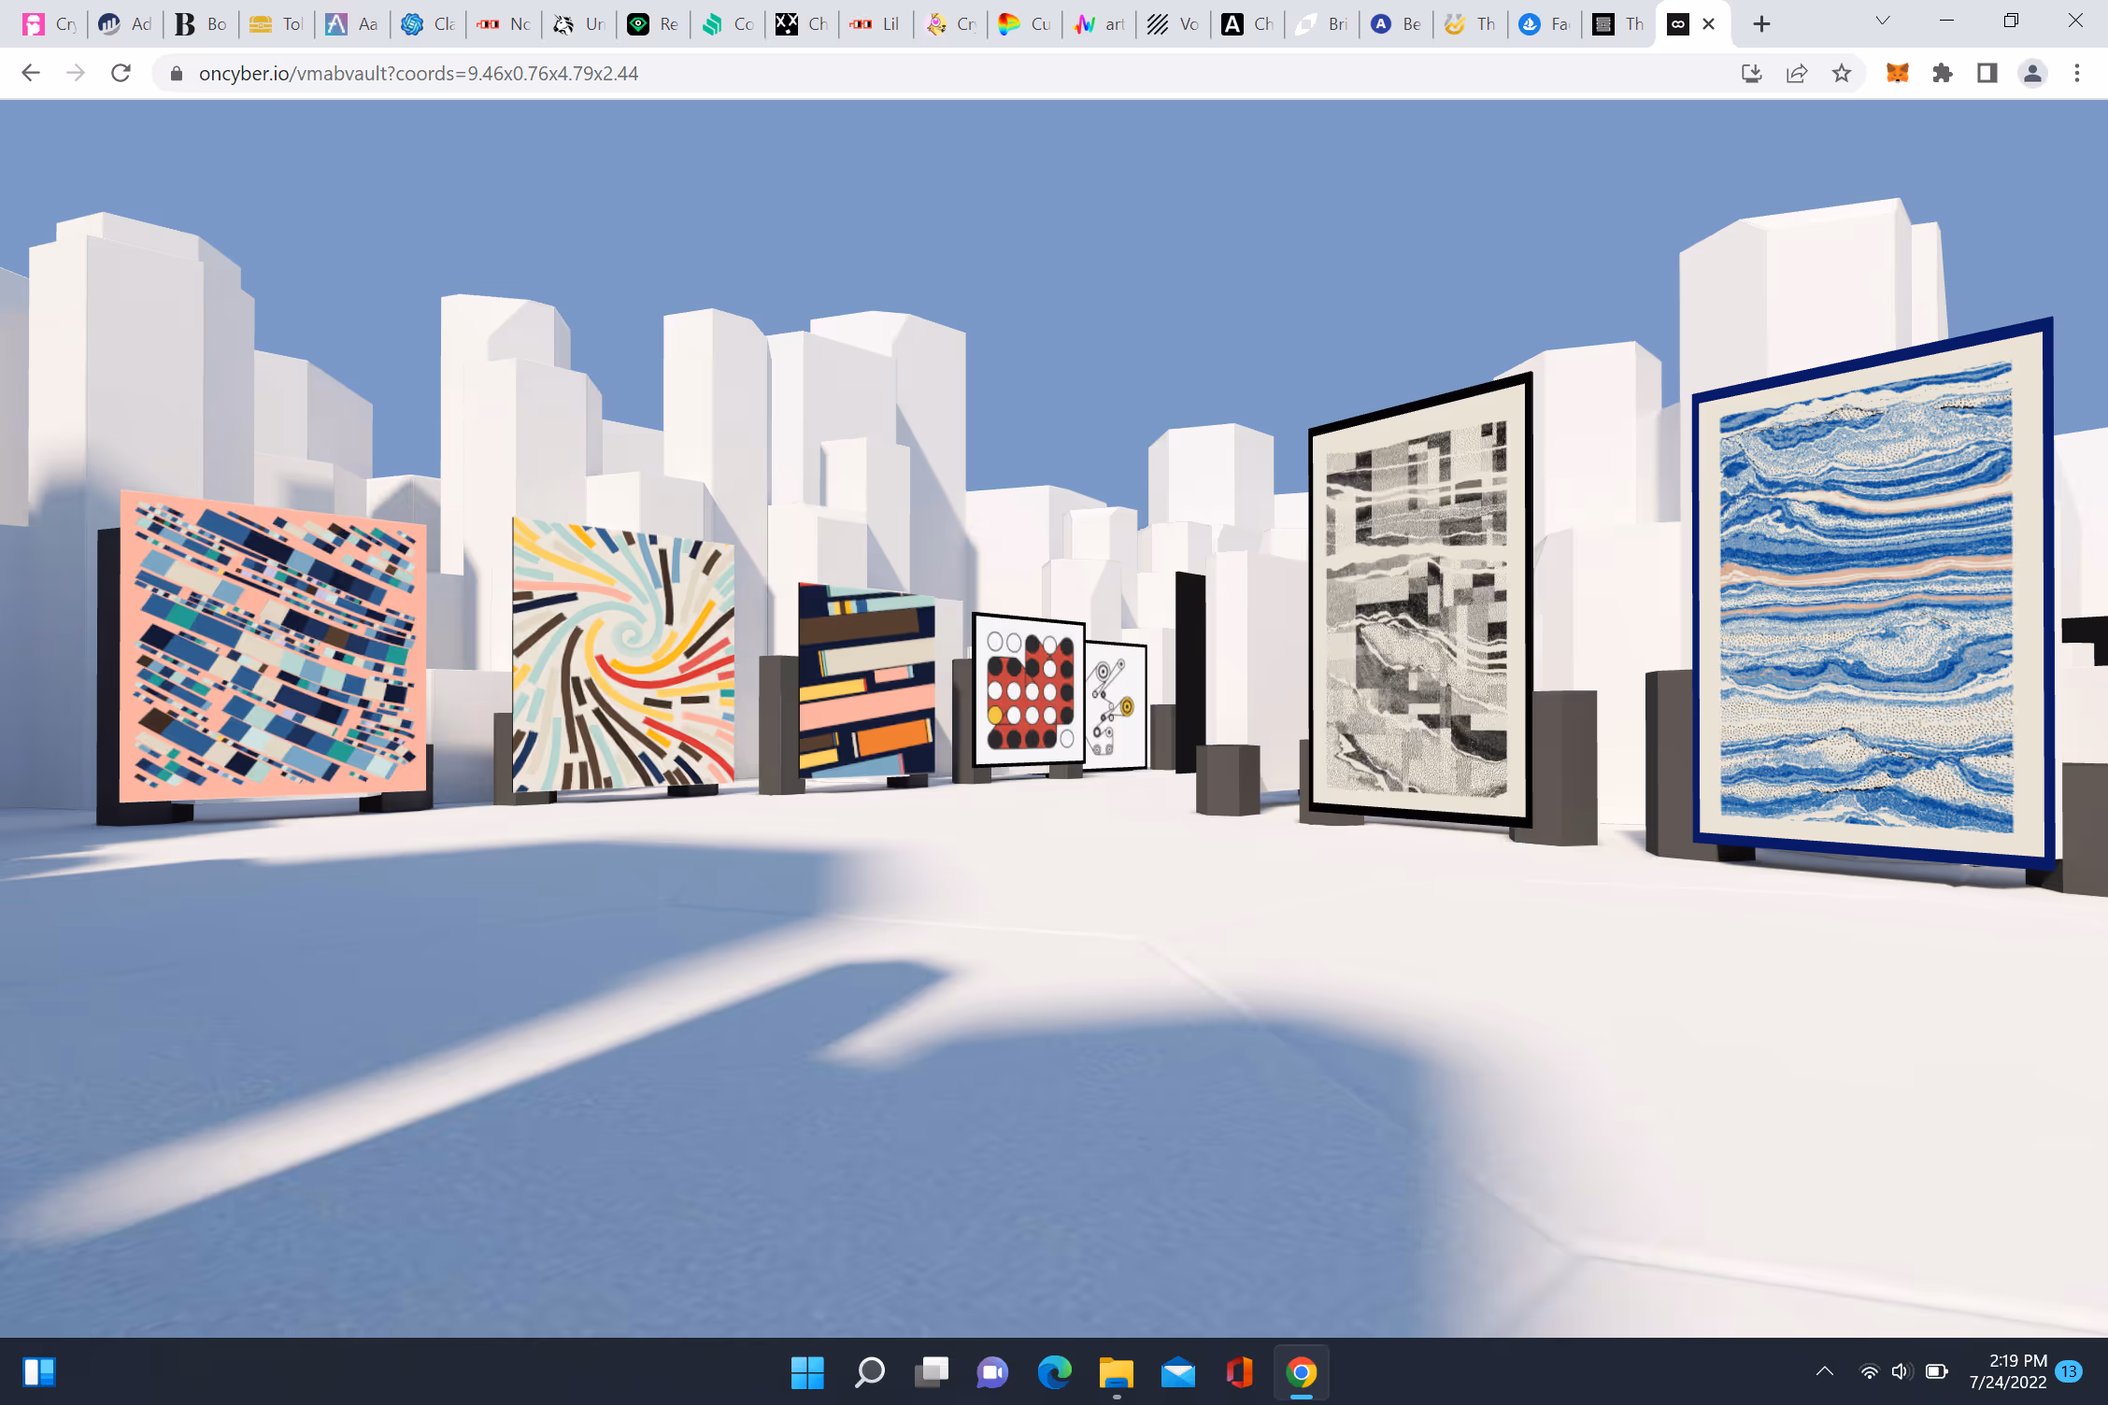Click the MetaMask fox extension icon
Viewport: 2108px width, 1405px height.
[1897, 73]
